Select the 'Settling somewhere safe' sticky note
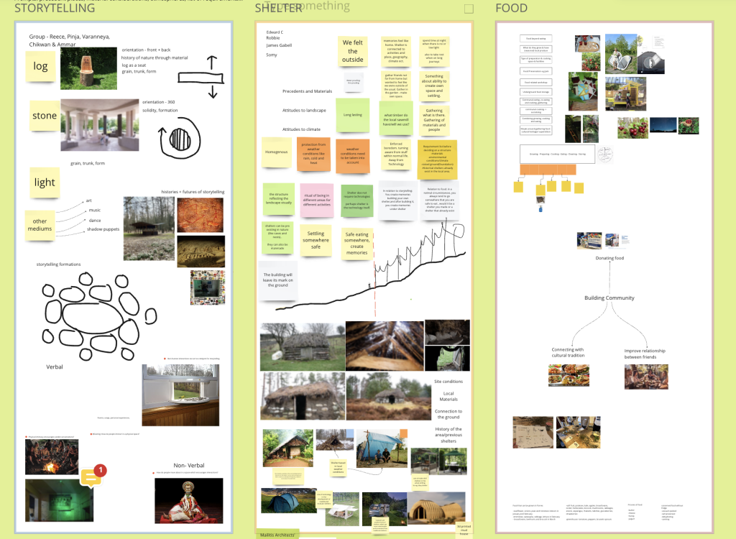Screen dimensions: 736x539 [316, 241]
